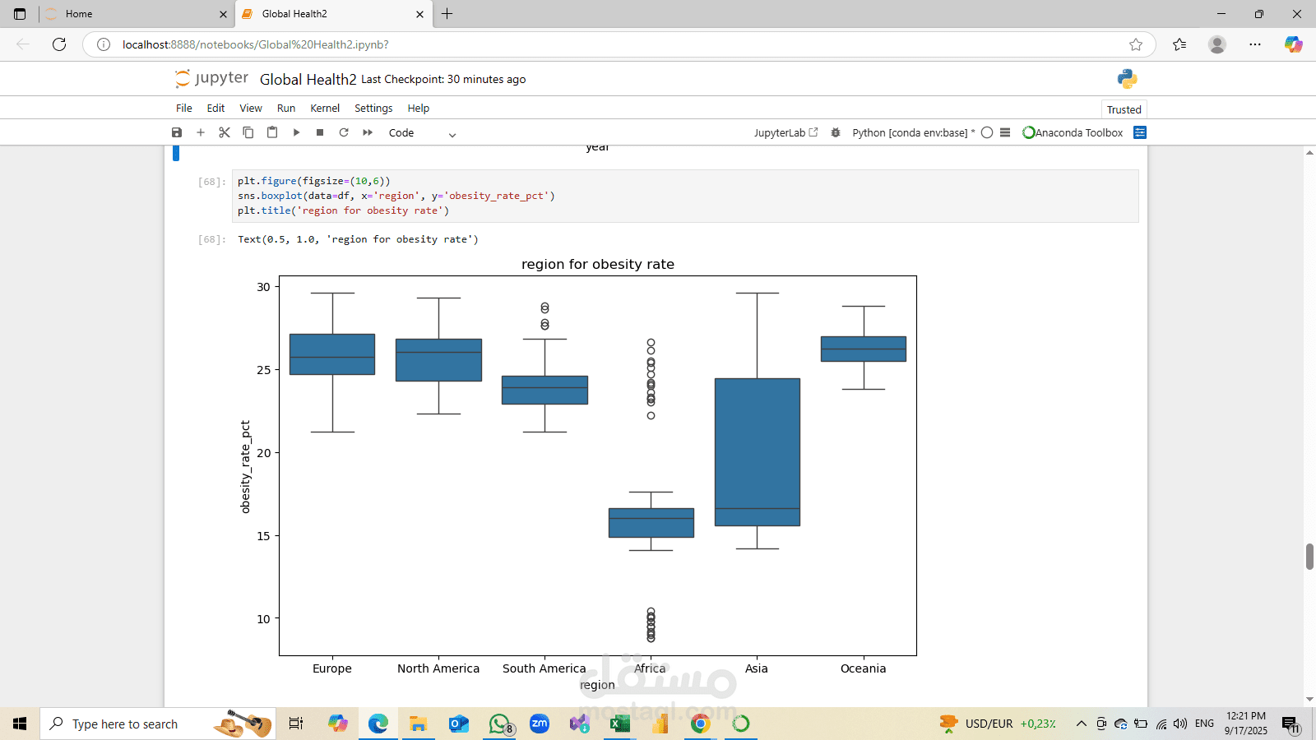This screenshot has height=740, width=1316.
Task: Open Zoom from the taskbar
Action: click(540, 724)
